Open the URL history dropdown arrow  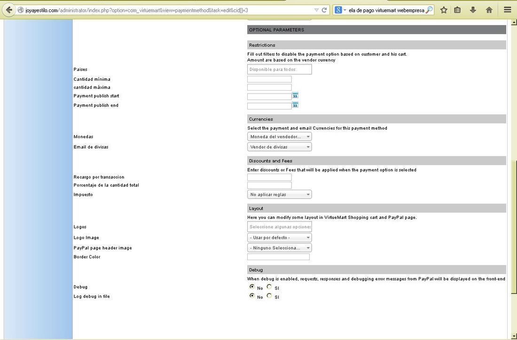coord(316,10)
